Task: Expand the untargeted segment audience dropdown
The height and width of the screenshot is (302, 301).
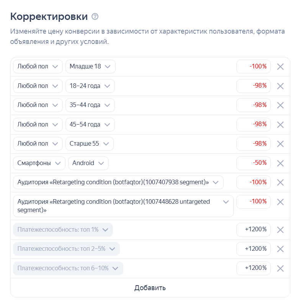Action: (123, 206)
